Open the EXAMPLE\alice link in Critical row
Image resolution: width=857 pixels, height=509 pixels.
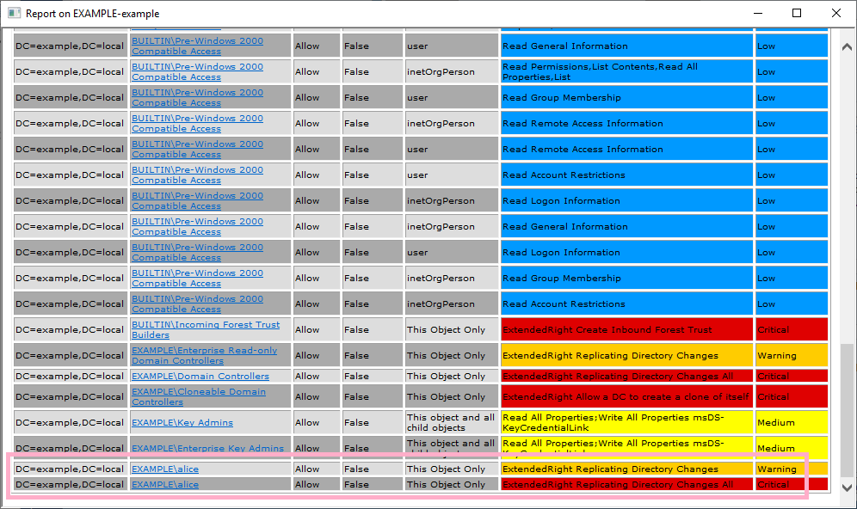pos(165,484)
